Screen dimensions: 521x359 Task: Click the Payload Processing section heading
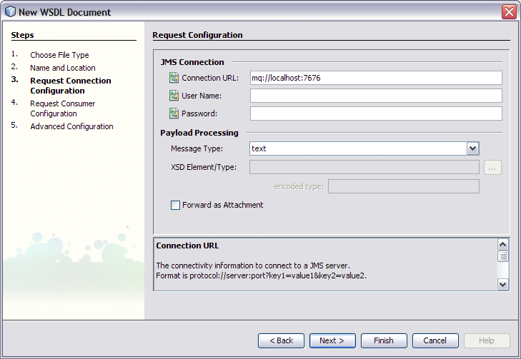click(x=199, y=133)
